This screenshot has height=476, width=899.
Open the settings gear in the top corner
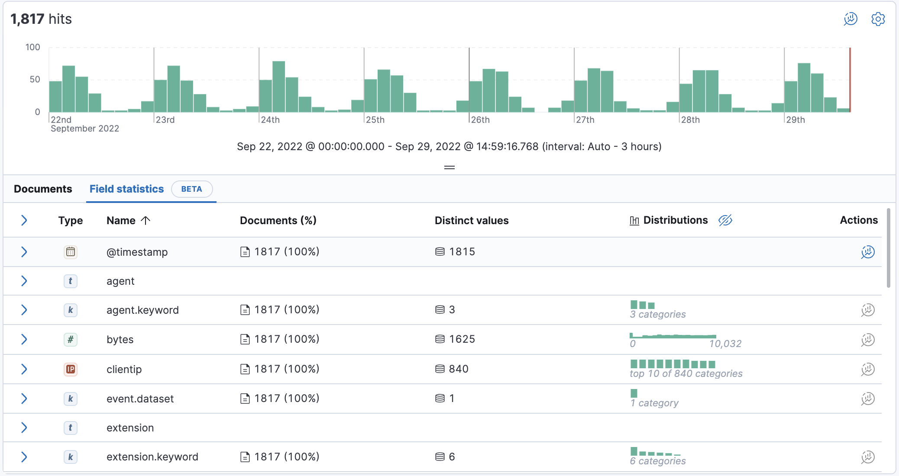point(878,19)
